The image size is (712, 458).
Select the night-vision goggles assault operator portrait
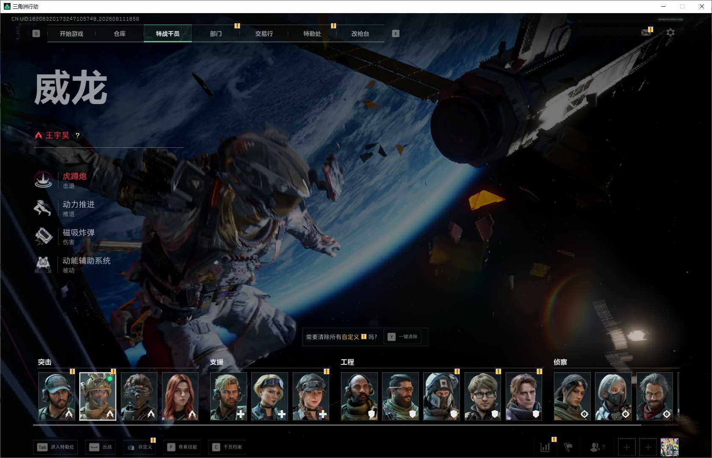[139, 396]
